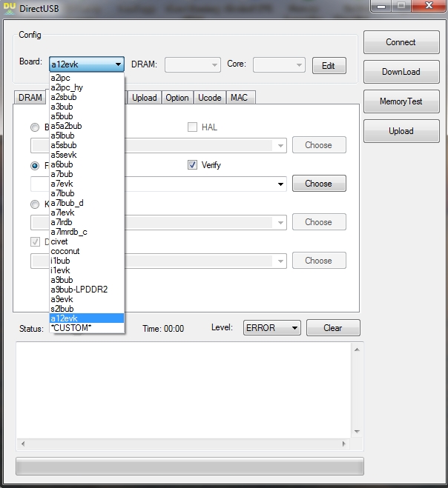The width and height of the screenshot is (448, 488).
Task: Collapse the Board combo box arrow
Action: (x=118, y=65)
